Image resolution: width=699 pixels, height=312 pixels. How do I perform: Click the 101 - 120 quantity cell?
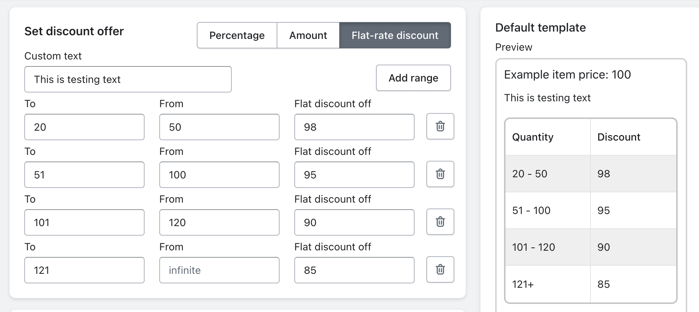click(548, 247)
